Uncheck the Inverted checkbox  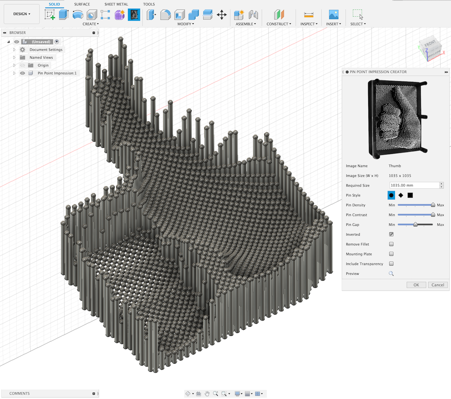pyautogui.click(x=391, y=234)
